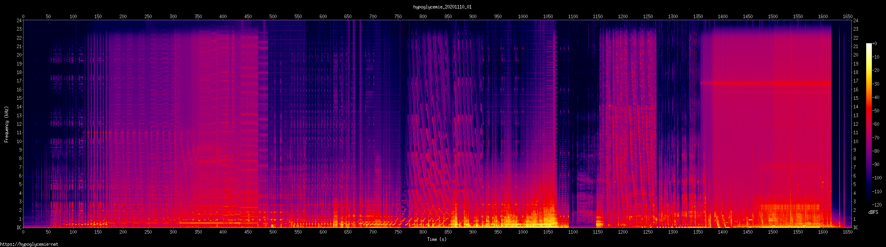The width and height of the screenshot is (886, 247).
Task: Click the +0 value atop the colorbar scale
Action: coord(875,44)
